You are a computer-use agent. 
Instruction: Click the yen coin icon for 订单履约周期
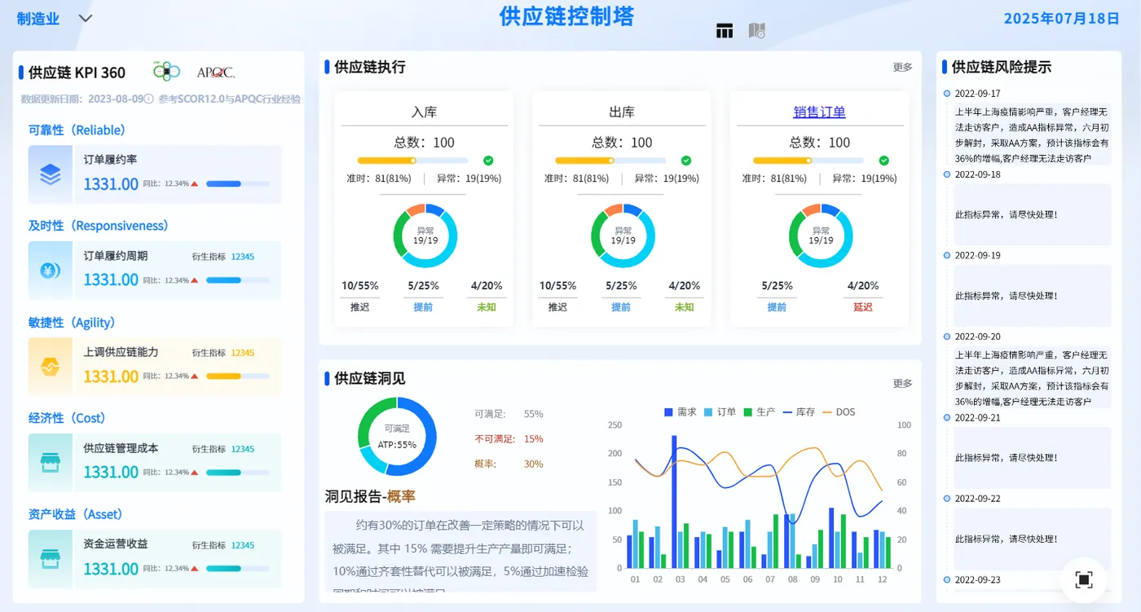click(x=51, y=271)
